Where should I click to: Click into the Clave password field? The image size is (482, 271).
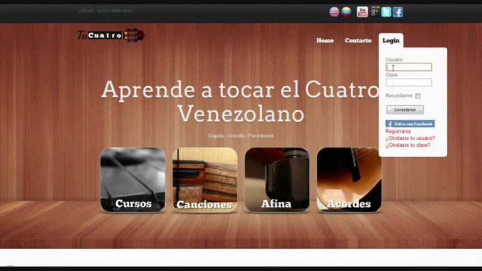[409, 82]
